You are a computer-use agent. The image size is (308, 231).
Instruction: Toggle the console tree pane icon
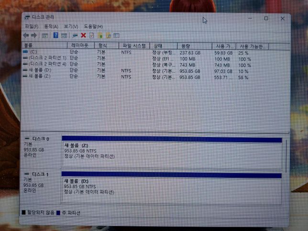(45, 35)
